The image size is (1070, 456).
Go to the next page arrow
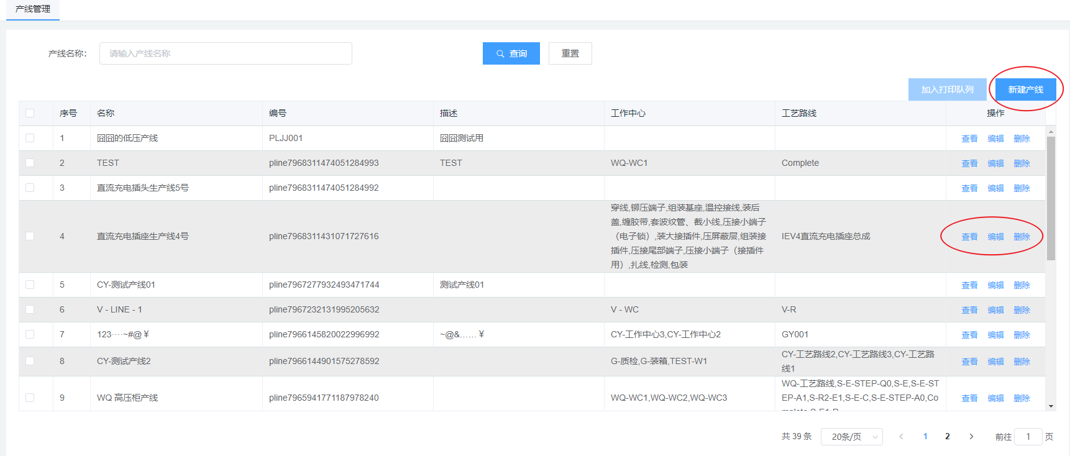971,437
